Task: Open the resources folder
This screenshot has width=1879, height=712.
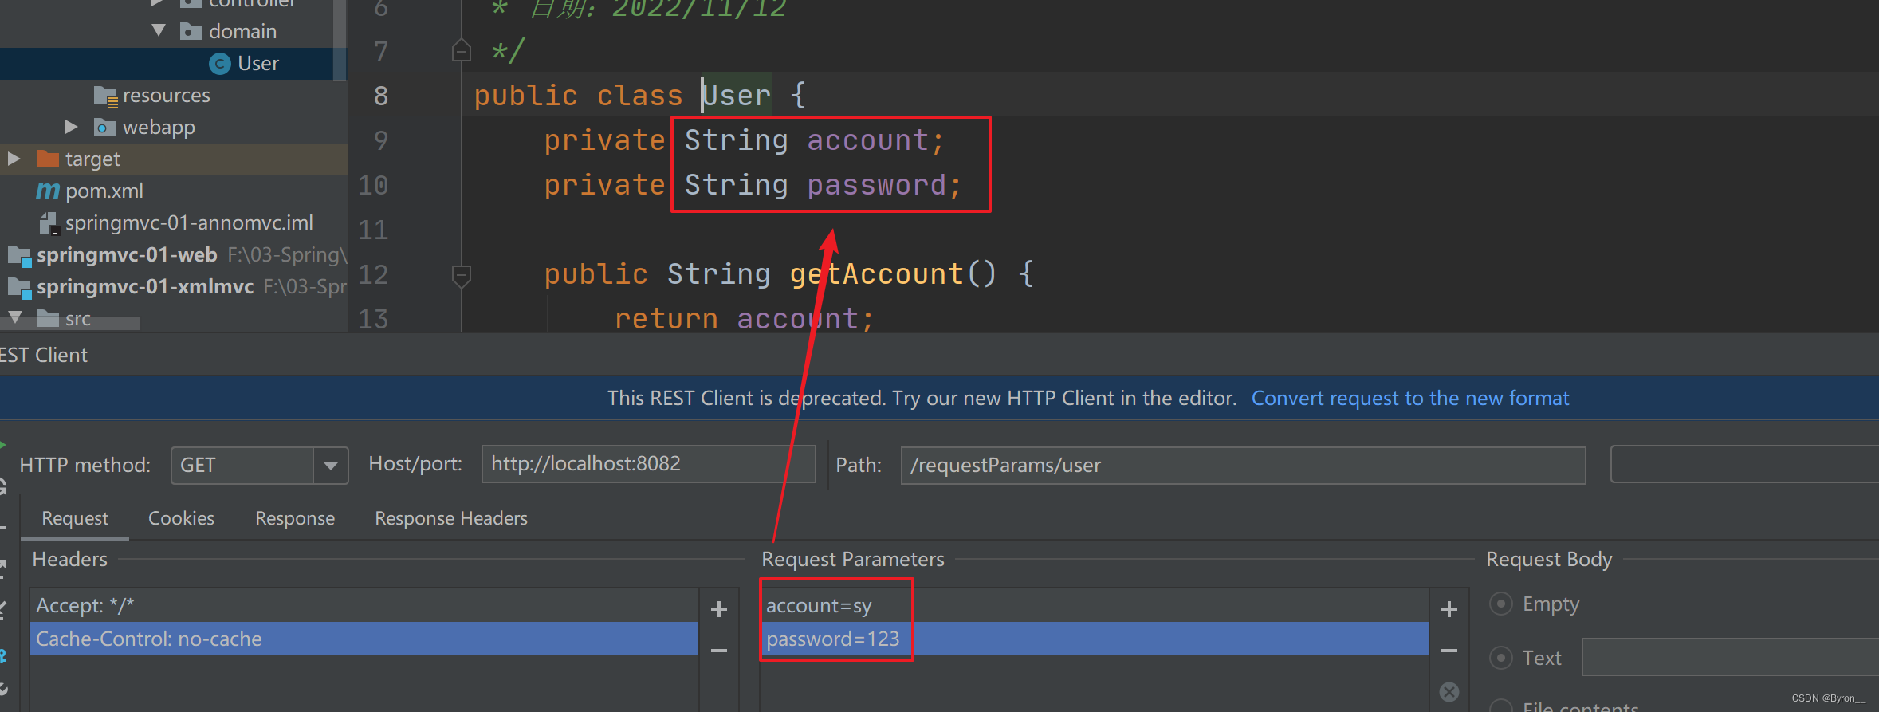Action: (166, 95)
